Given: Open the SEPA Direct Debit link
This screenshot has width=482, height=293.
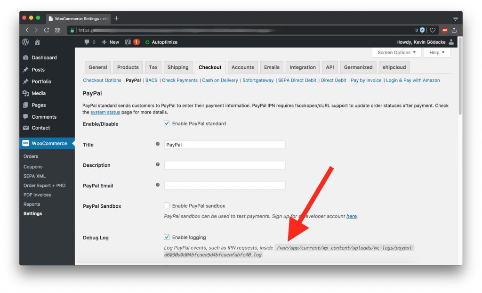Looking at the screenshot, I should click(297, 81).
